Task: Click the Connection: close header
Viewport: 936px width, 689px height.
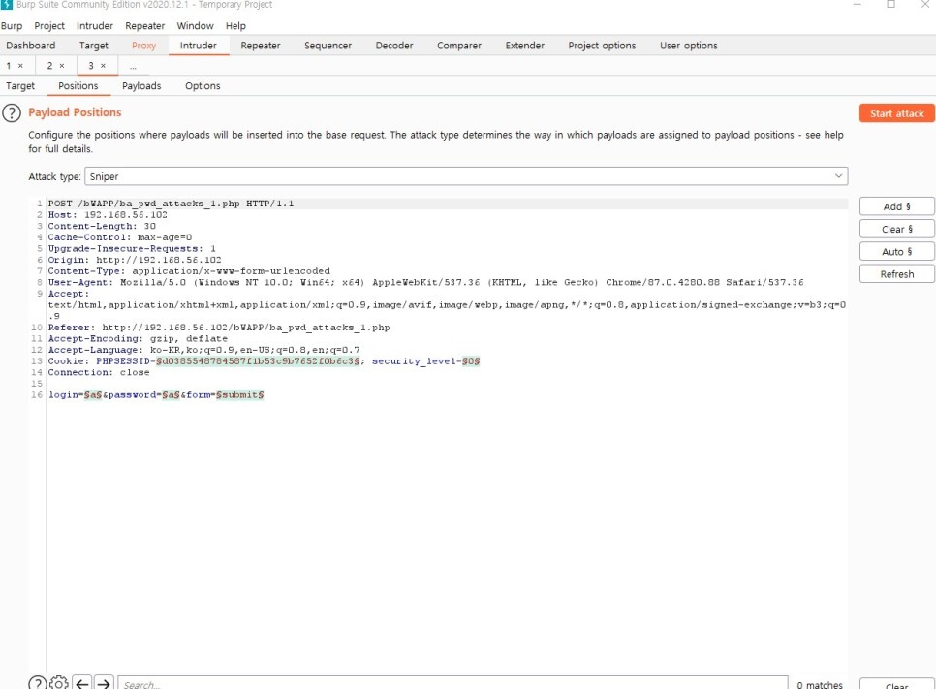Action: coord(99,372)
